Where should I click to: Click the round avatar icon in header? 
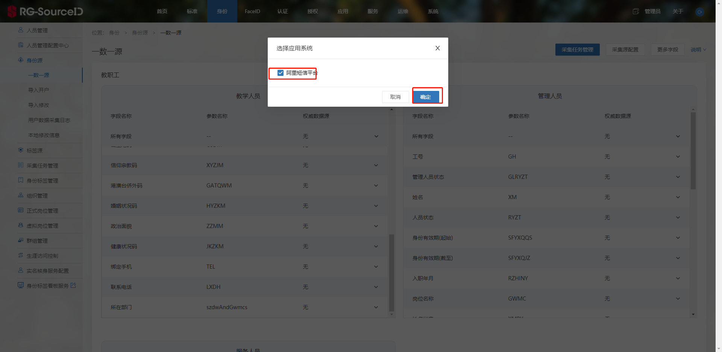[x=699, y=12]
